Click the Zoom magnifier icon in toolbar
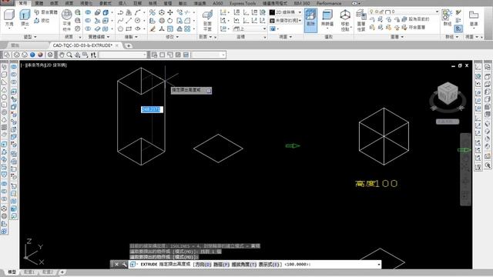493x277 pixels. click(69, 55)
